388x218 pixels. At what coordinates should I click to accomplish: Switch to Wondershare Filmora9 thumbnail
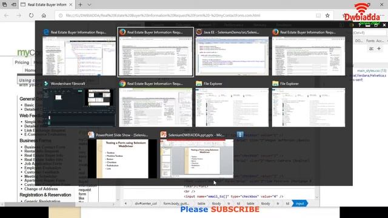pos(79,108)
